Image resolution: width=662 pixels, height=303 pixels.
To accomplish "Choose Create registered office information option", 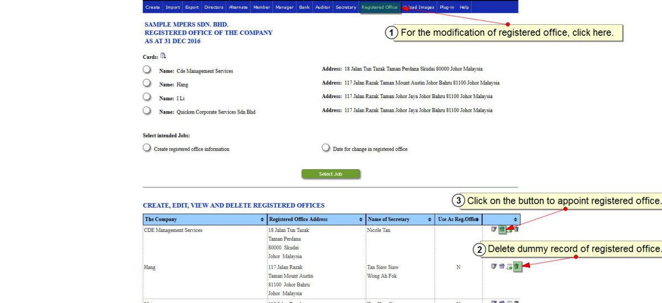I will 147,148.
